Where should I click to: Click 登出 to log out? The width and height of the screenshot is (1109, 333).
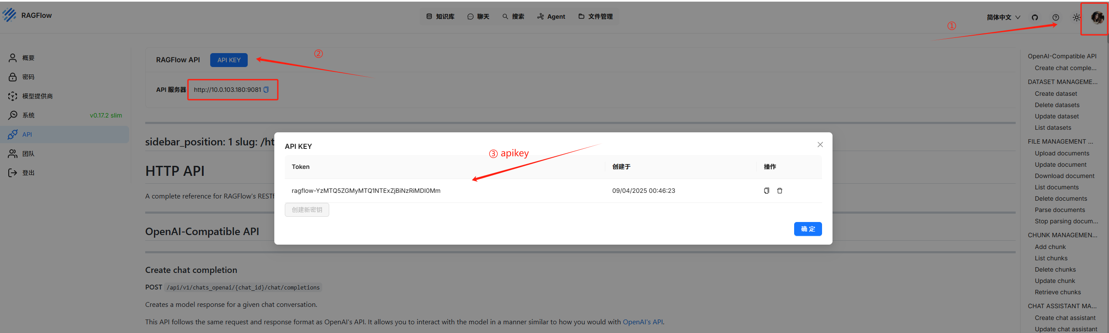point(28,173)
